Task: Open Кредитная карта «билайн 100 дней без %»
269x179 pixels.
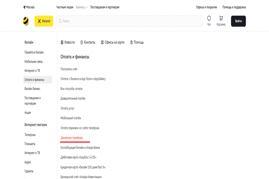Action: (x=83, y=167)
